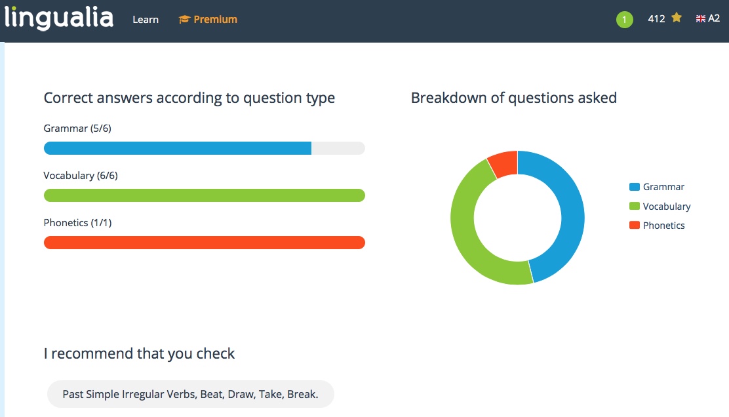Click the green Vocabulary legend swatch

tap(634, 207)
